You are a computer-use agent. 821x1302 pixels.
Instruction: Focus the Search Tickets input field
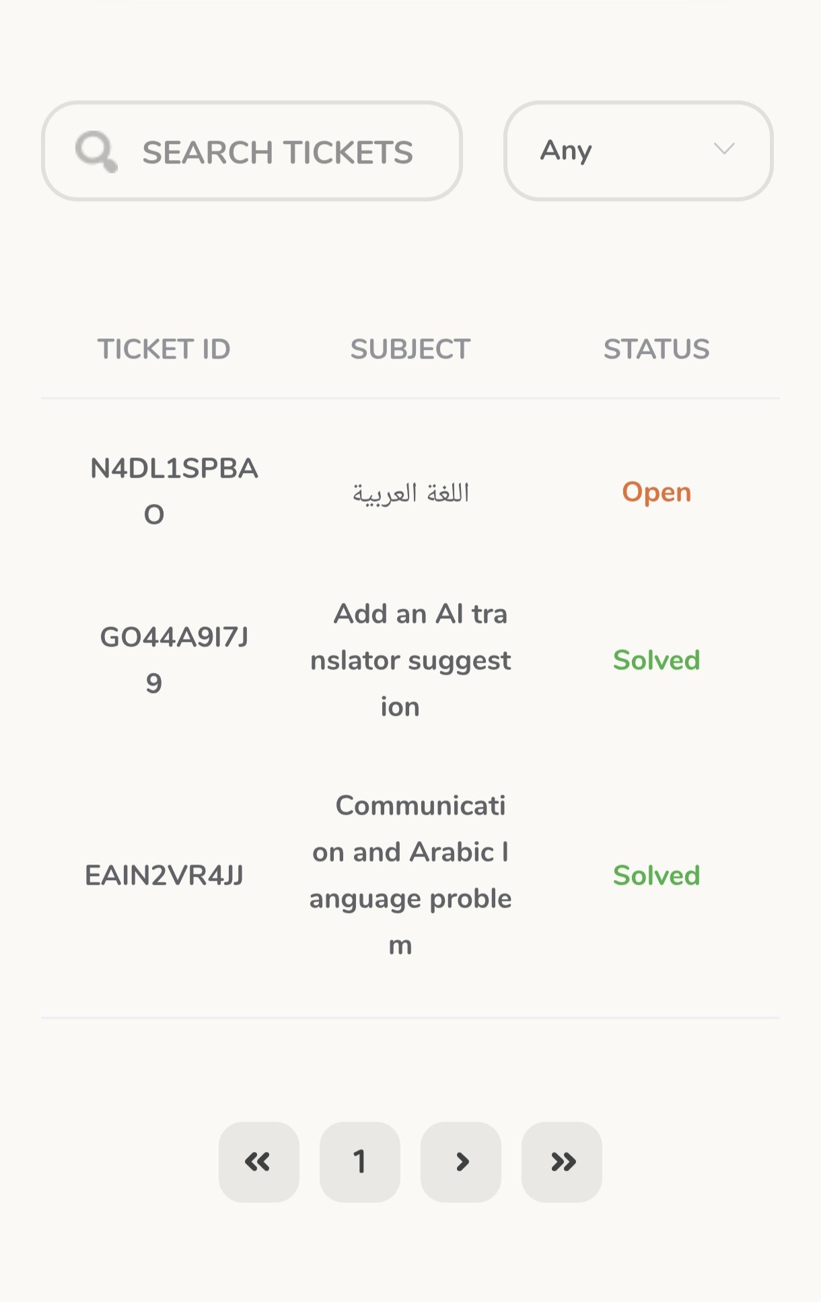pos(277,152)
